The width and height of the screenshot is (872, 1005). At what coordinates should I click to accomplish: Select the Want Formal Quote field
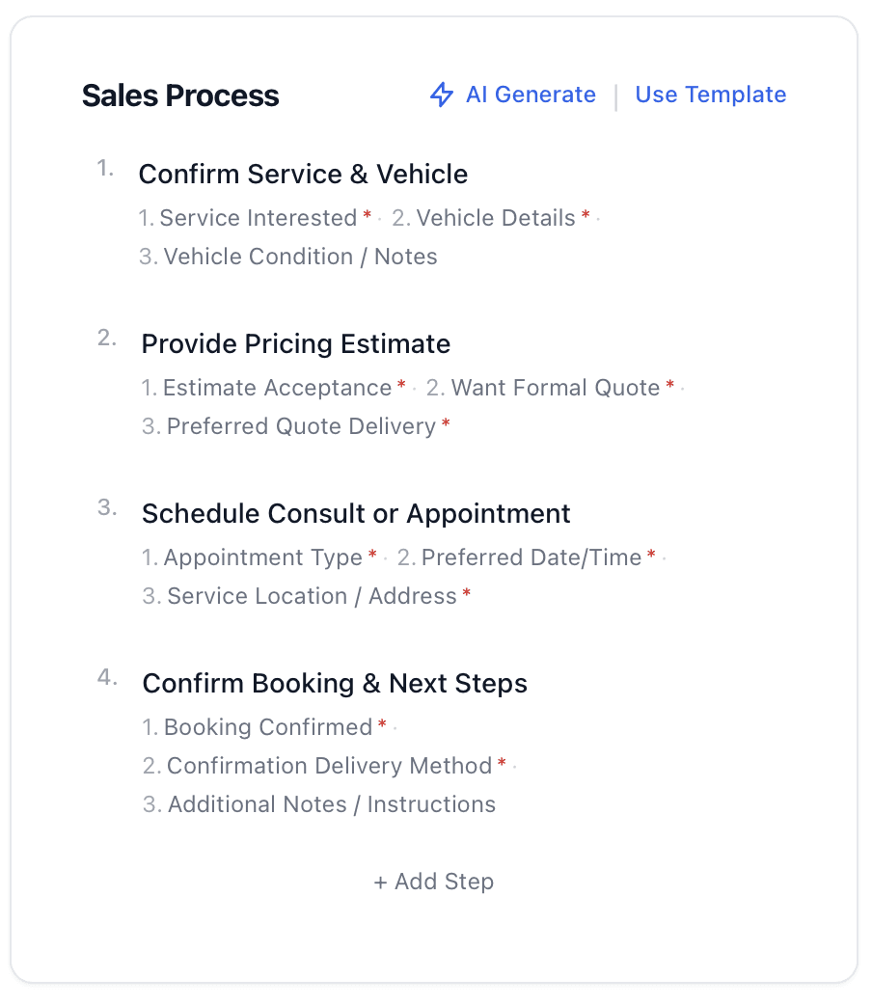click(x=556, y=388)
